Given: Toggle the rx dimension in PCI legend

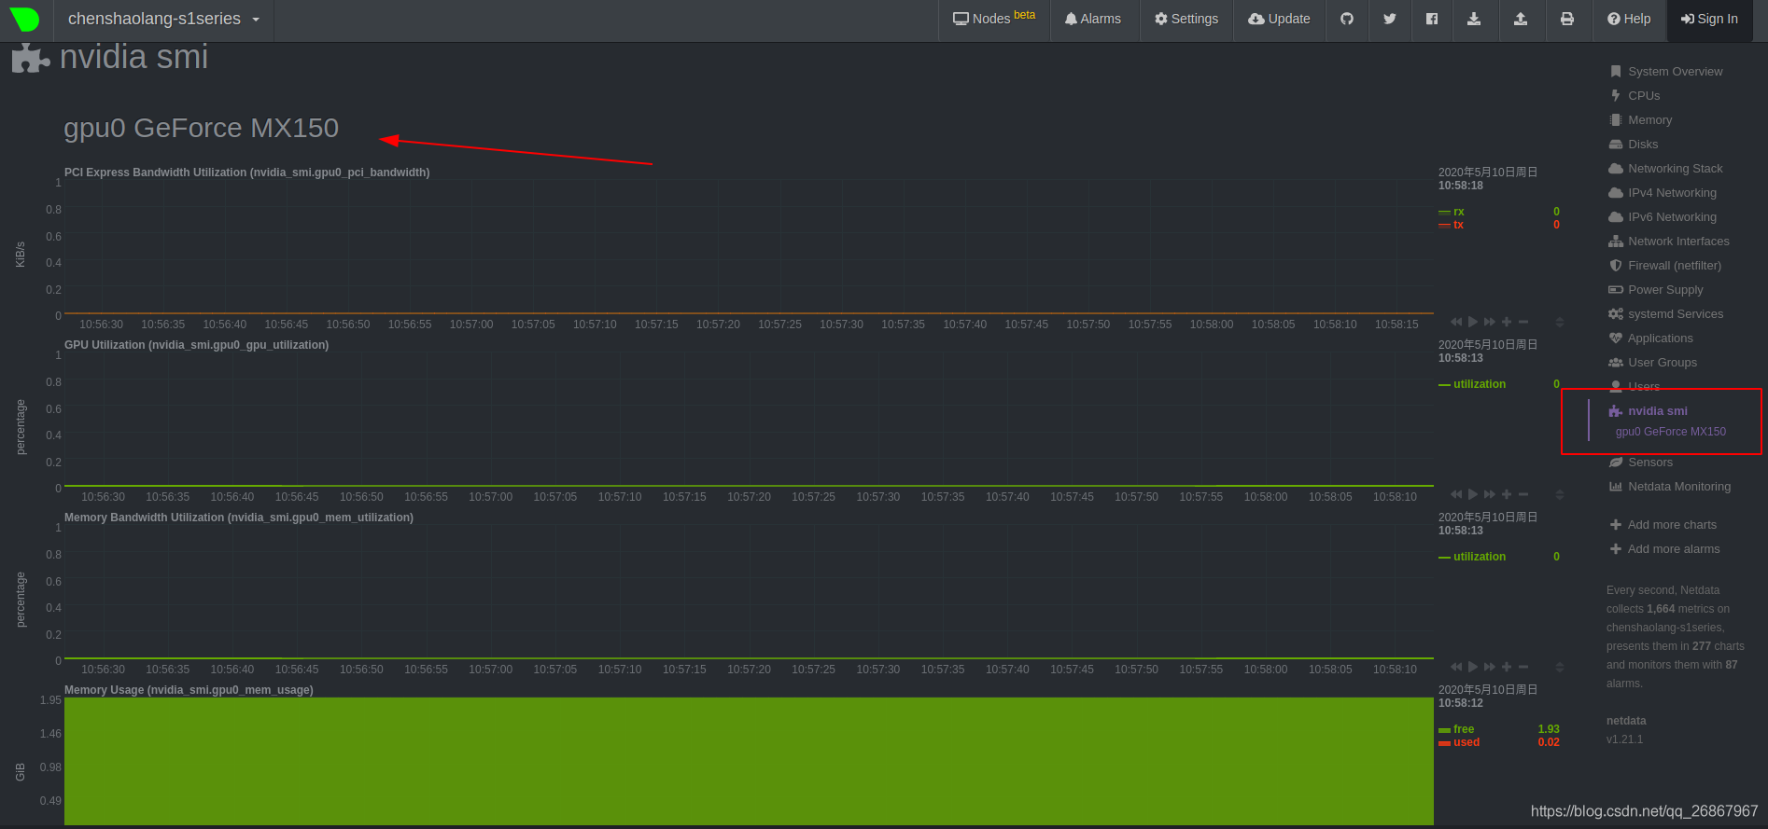Looking at the screenshot, I should point(1459,212).
